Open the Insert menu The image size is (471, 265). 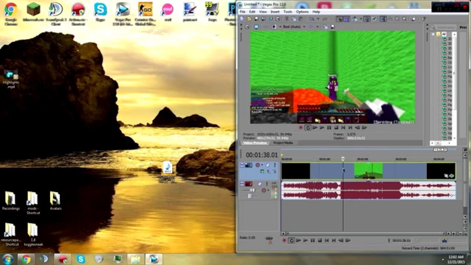275,12
